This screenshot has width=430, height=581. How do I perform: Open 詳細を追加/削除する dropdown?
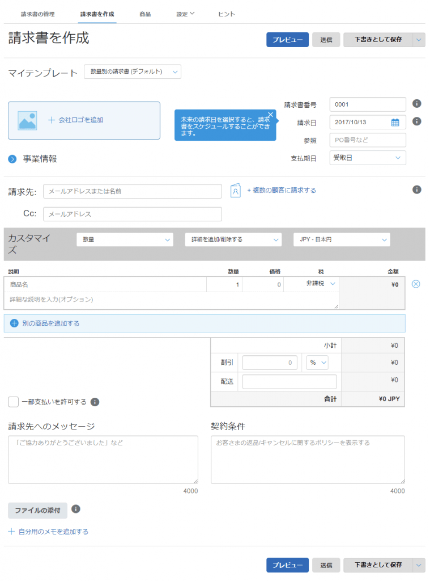pos(233,240)
